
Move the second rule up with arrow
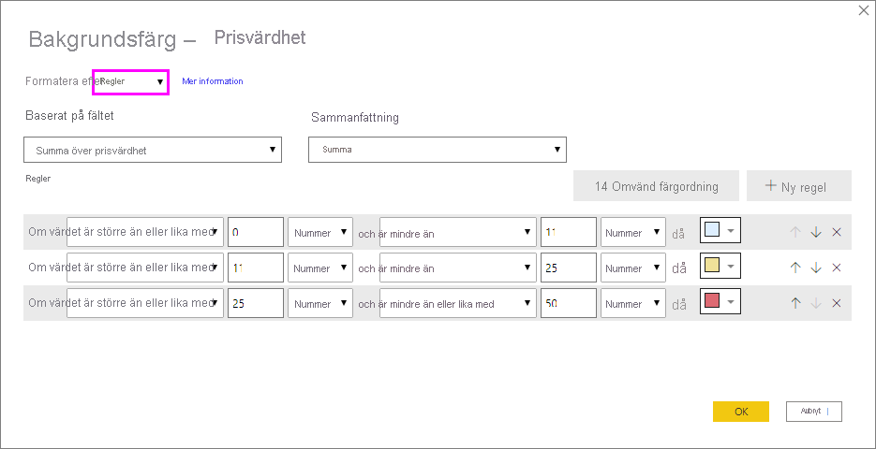pyautogui.click(x=795, y=268)
